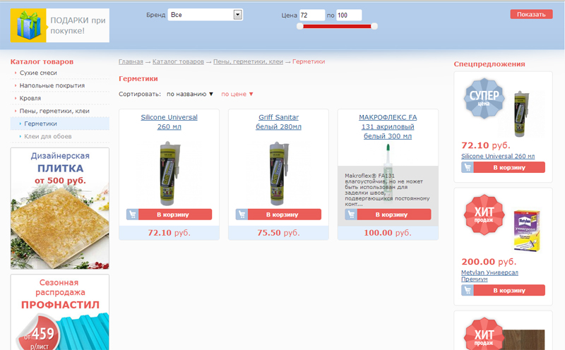
Task: Add Griff Sanitar белый to cart
Action: pyautogui.click(x=285, y=215)
